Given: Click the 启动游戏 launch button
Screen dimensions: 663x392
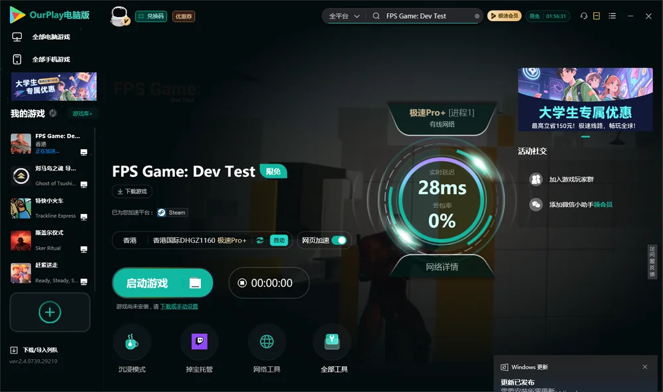Looking at the screenshot, I should click(162, 283).
